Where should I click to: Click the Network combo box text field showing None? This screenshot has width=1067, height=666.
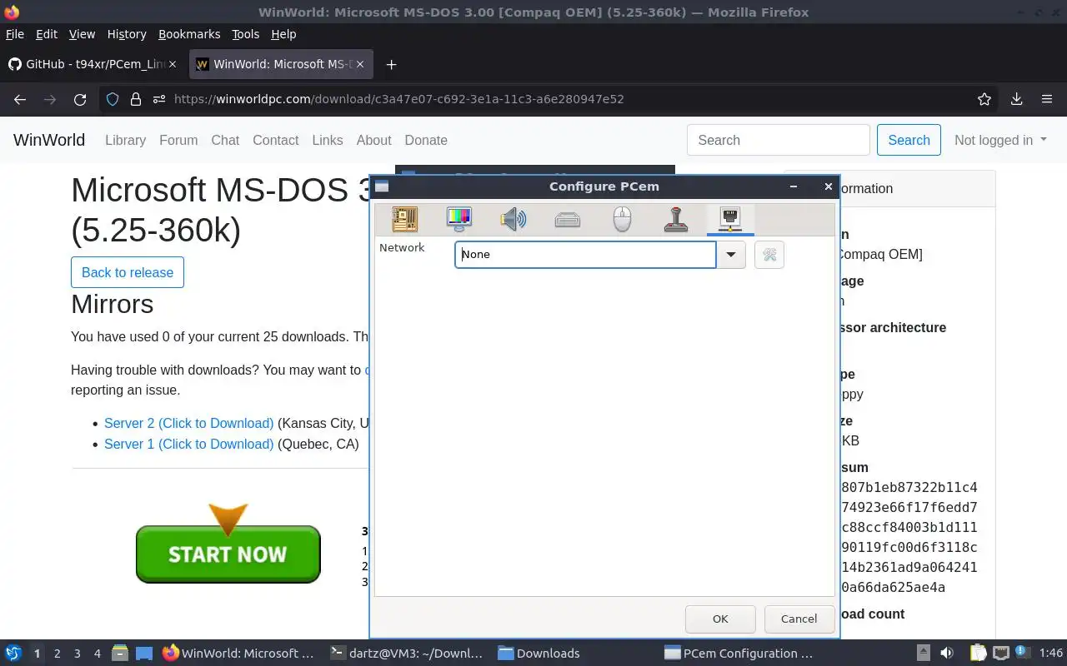[x=585, y=255]
